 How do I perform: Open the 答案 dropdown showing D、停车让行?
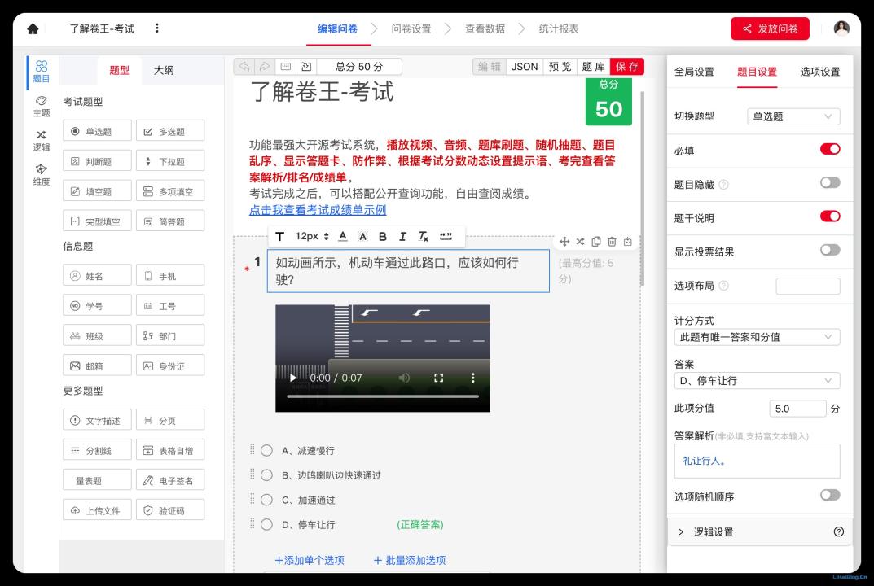click(x=757, y=380)
